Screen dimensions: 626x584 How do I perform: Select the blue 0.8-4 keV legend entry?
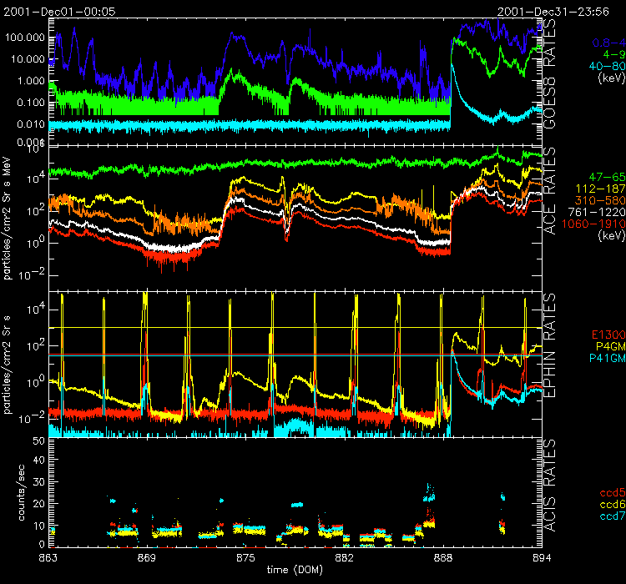pyautogui.click(x=606, y=42)
